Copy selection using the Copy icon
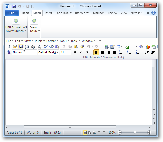This screenshot has height=142, width=163. (x=70, y=47)
